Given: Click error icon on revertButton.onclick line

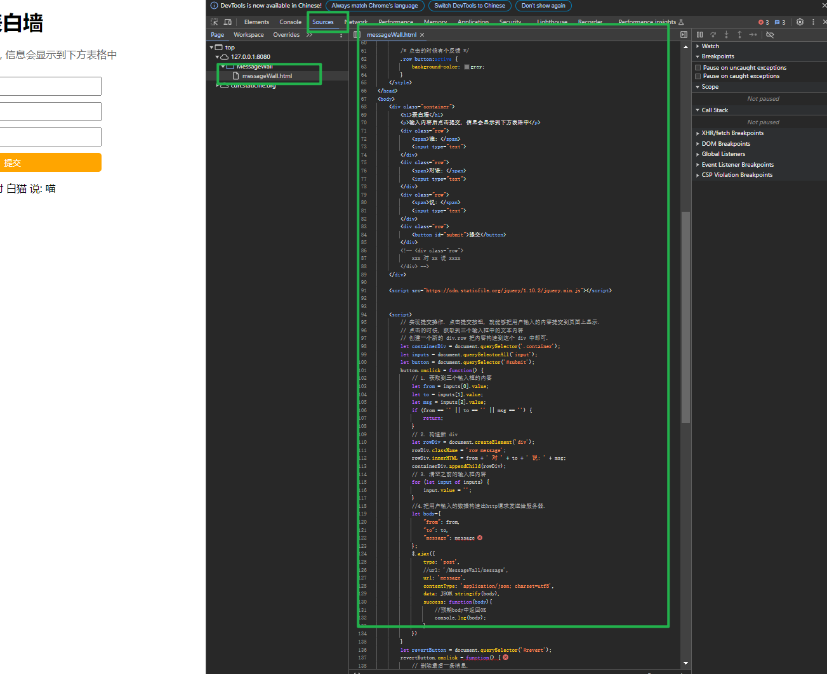Looking at the screenshot, I should pos(505,658).
